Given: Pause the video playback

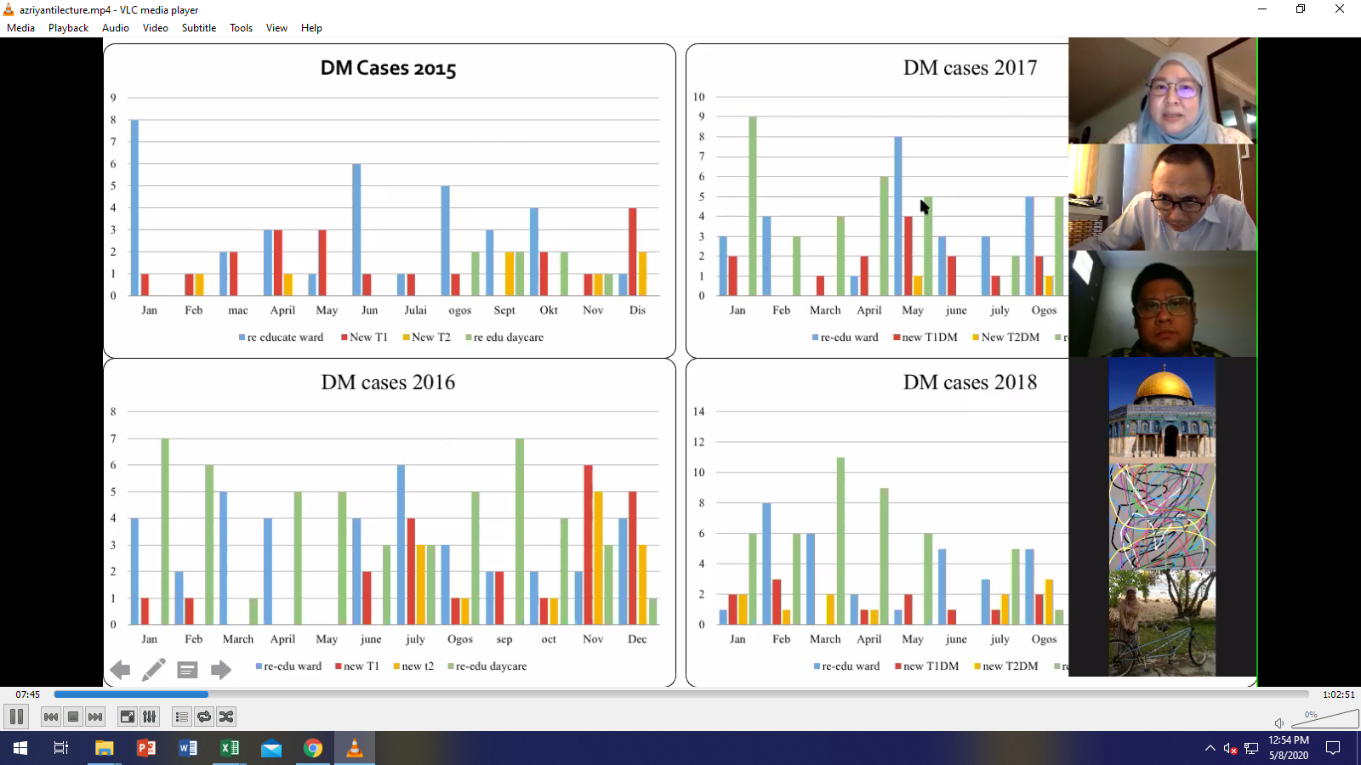Looking at the screenshot, I should [16, 717].
